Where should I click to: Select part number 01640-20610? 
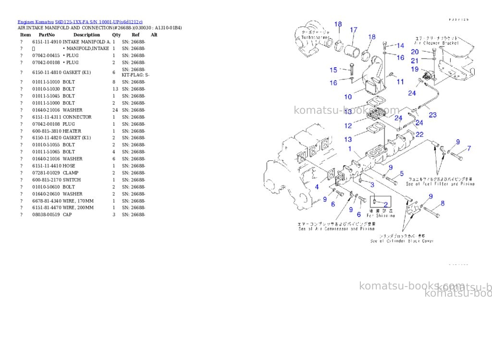(46, 194)
